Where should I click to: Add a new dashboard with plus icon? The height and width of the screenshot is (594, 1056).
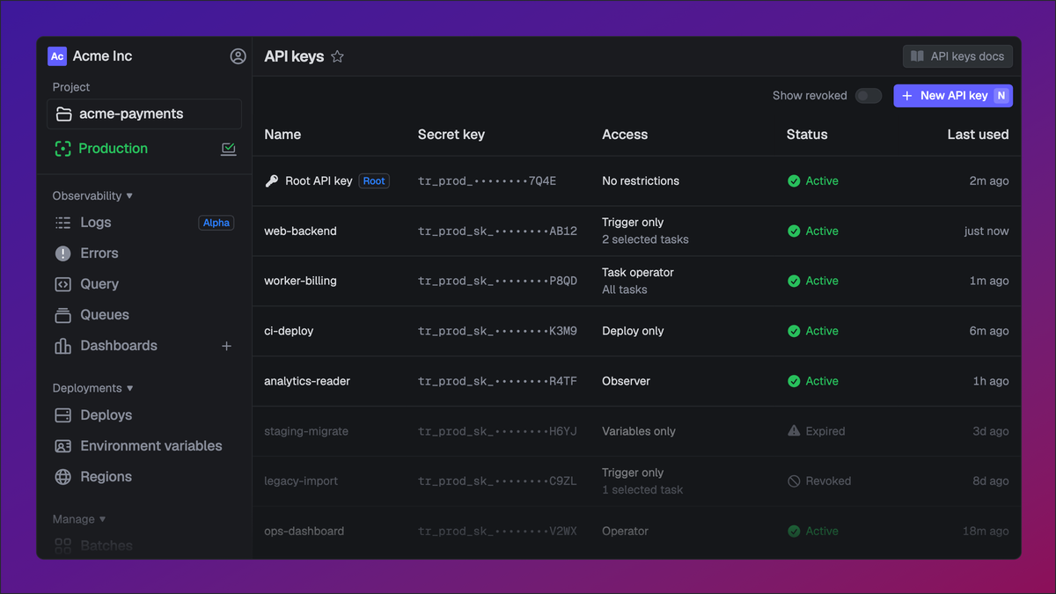point(226,346)
